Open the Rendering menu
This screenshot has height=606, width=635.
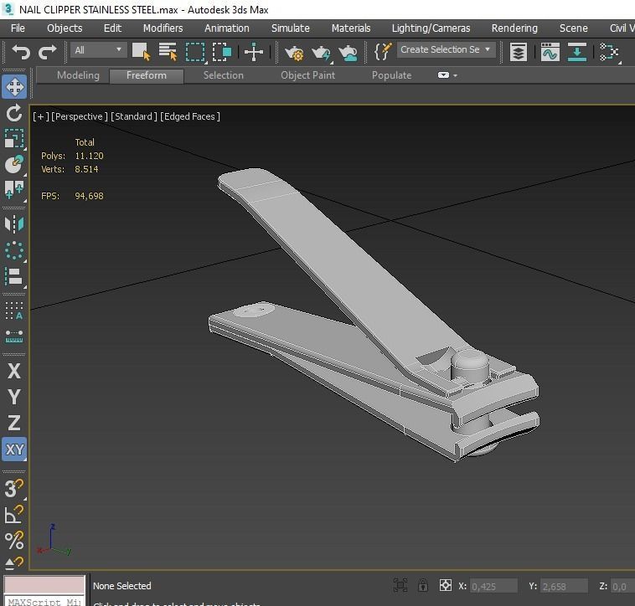coord(514,28)
